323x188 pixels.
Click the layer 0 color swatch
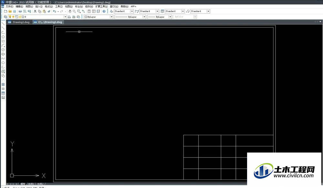point(23,17)
